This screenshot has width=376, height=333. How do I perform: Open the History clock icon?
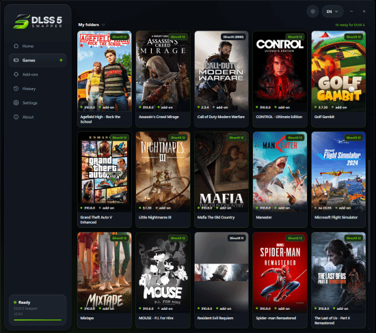click(x=16, y=89)
